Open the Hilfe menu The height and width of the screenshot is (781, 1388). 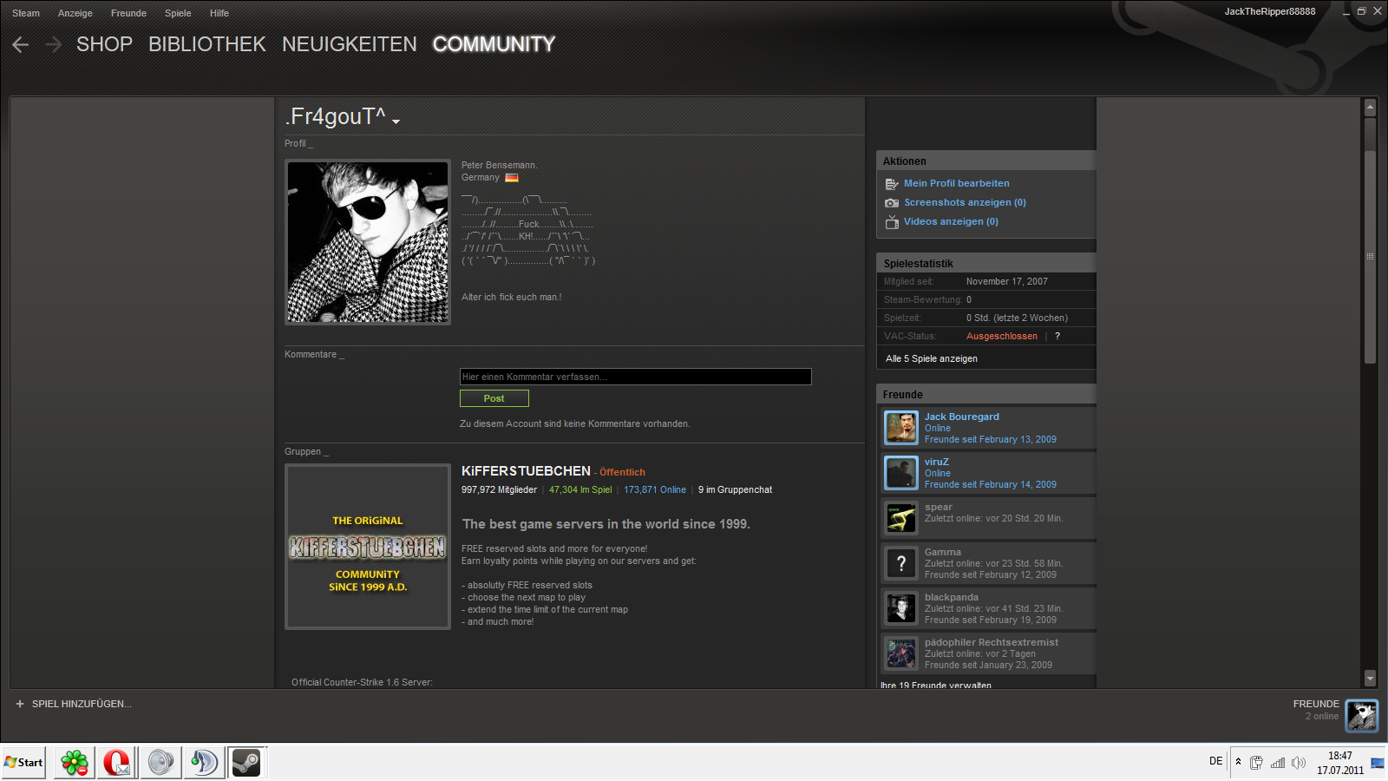point(219,13)
